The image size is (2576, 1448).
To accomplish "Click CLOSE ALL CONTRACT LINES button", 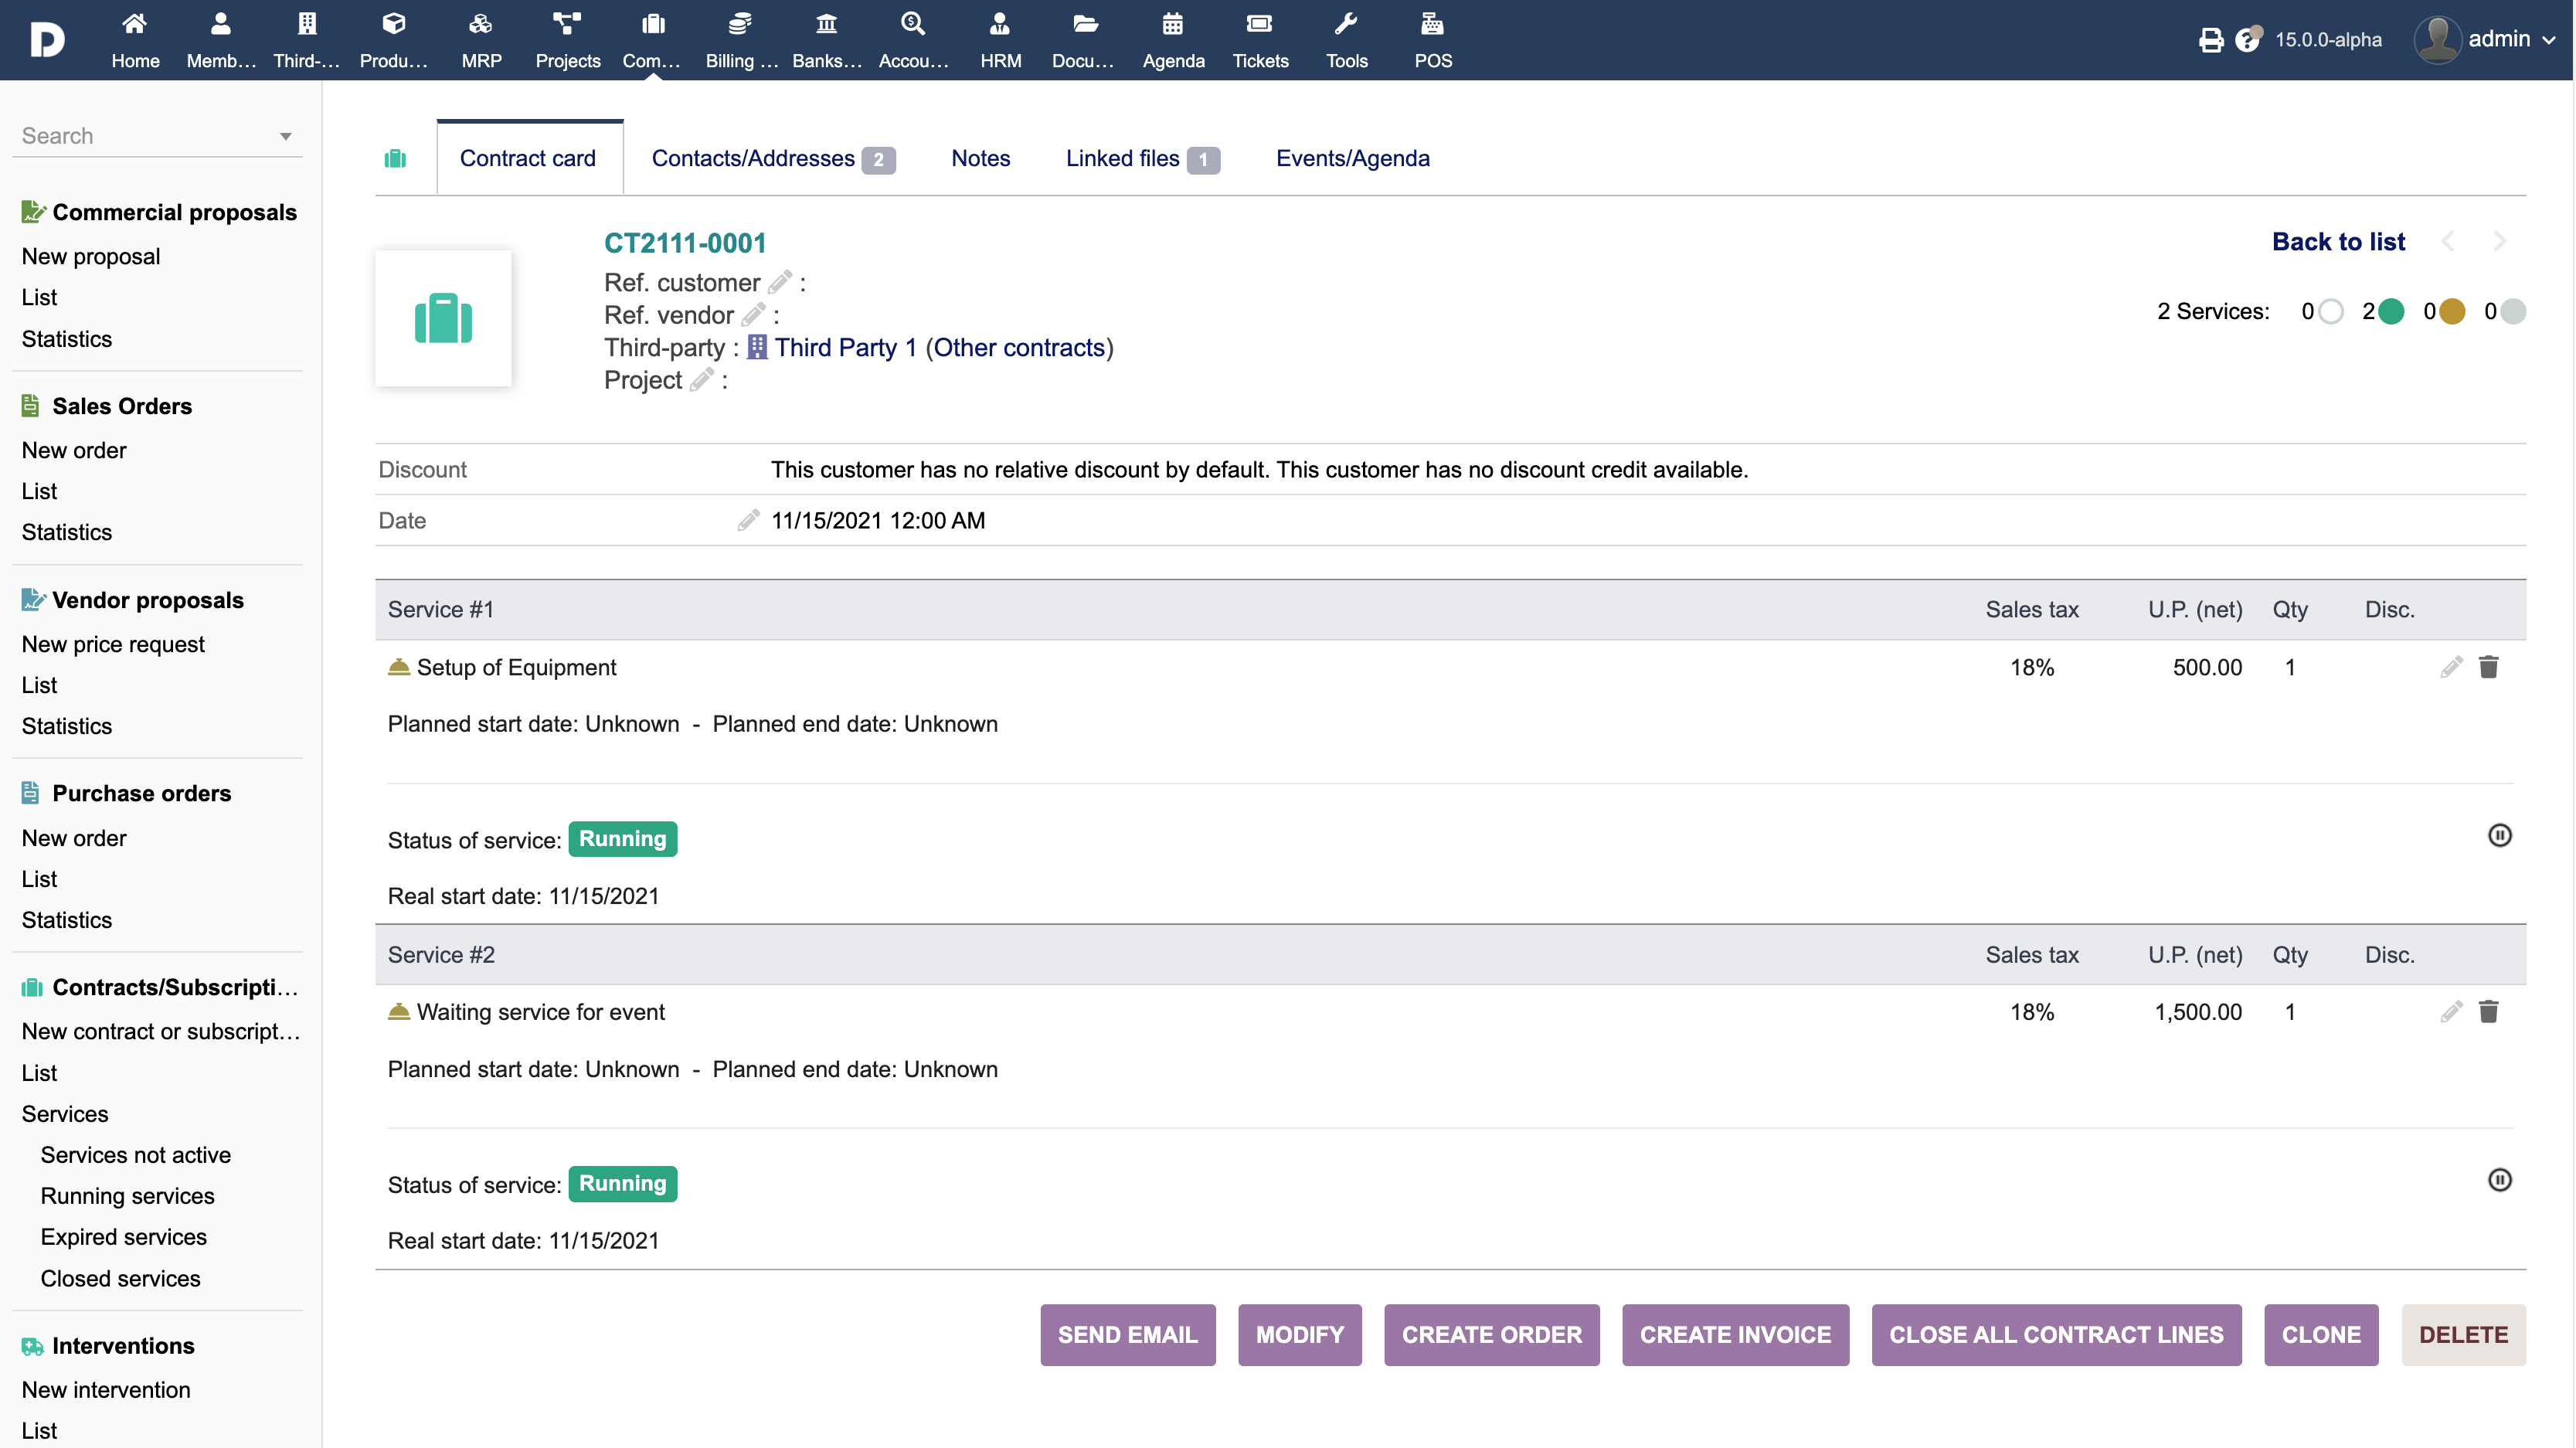I will pos(2055,1335).
